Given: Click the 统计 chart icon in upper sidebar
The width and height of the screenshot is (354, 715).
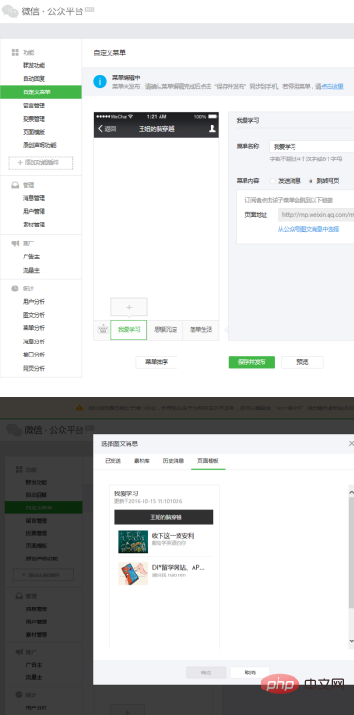Looking at the screenshot, I should (x=15, y=289).
